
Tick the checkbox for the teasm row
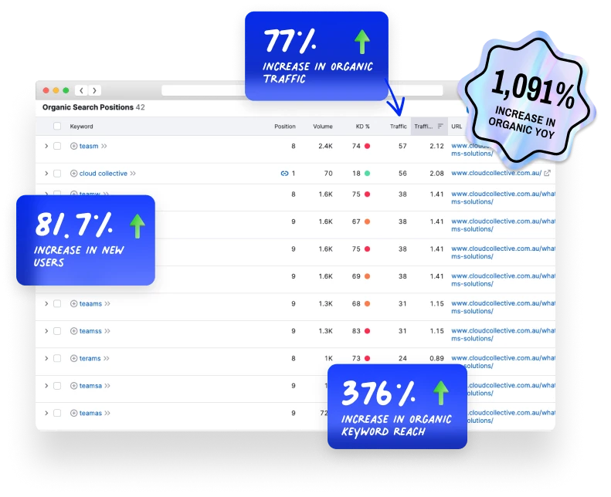click(57, 146)
